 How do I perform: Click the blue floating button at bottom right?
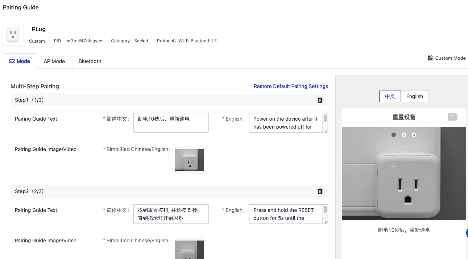(467, 233)
